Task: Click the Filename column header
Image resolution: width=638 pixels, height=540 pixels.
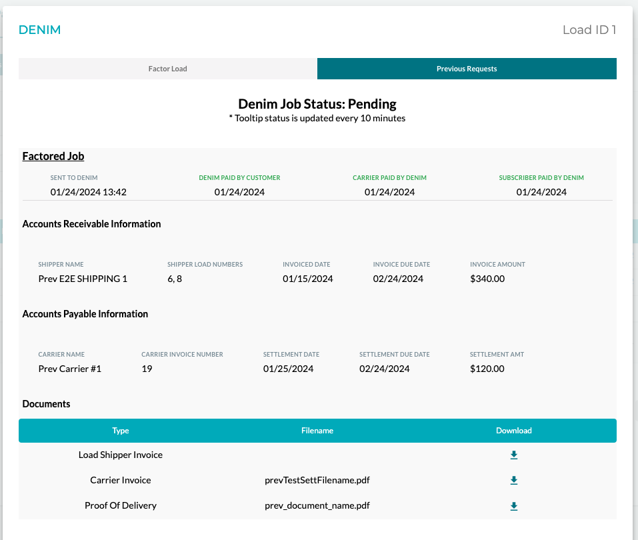Action: tap(317, 431)
